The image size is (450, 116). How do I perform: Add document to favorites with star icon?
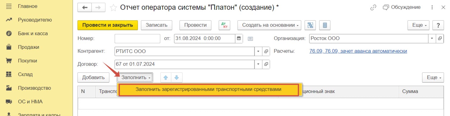click(x=113, y=8)
